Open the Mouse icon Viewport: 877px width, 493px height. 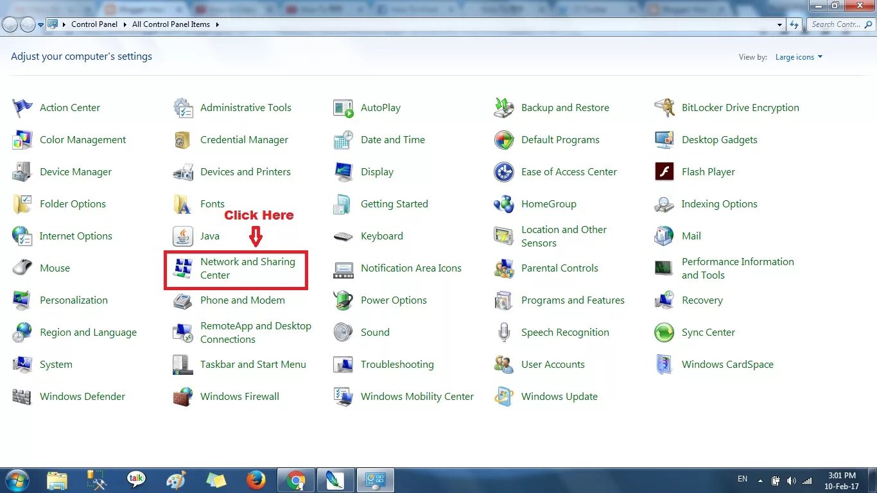coord(22,268)
